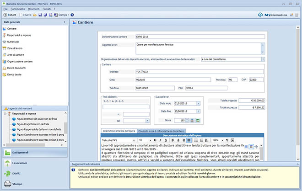
Task: Open the Data inizio date picker dropdown
Action: coord(198,103)
